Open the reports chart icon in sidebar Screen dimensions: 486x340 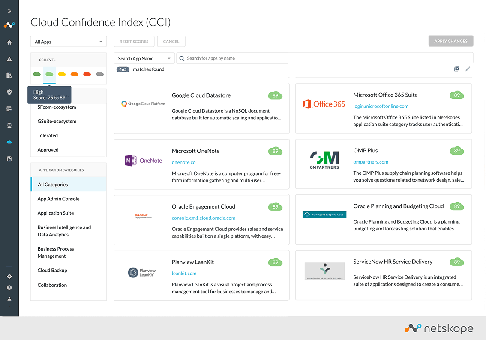point(9,159)
